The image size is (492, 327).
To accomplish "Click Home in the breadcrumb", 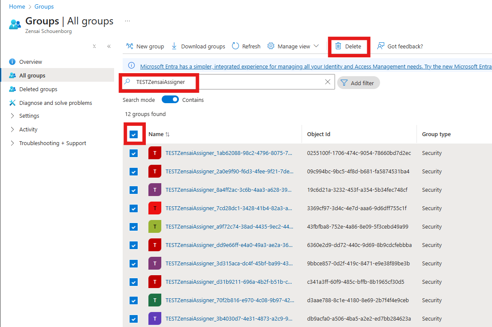I will pyautogui.click(x=17, y=6).
